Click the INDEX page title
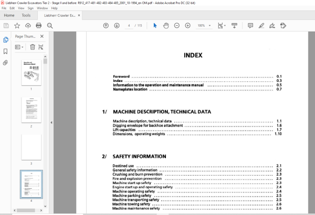 [193, 55]
